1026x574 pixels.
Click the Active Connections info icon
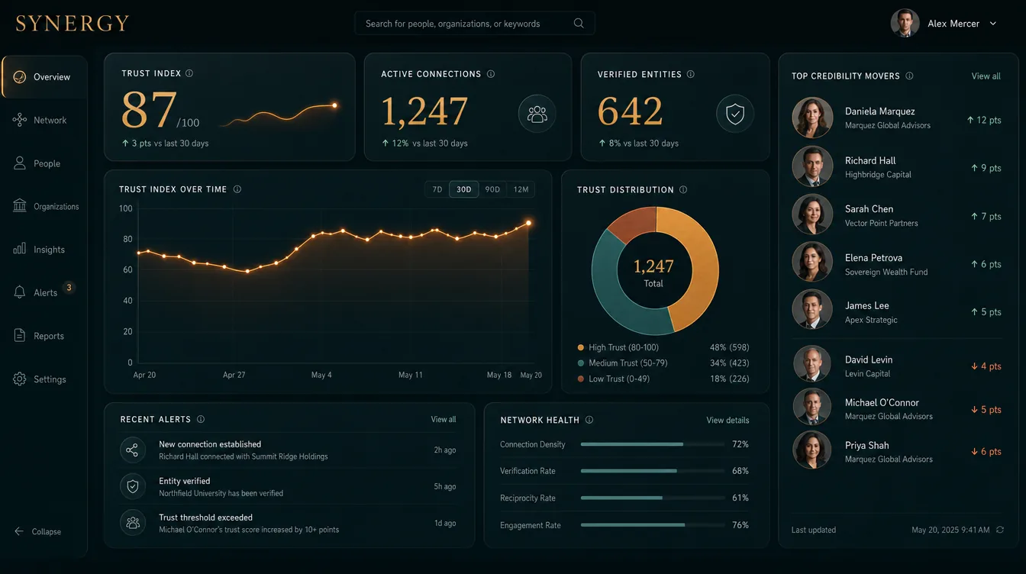click(x=491, y=74)
